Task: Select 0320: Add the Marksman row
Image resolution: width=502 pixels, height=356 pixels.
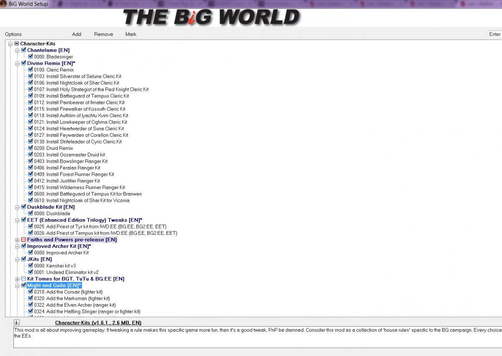Action: click(x=72, y=298)
